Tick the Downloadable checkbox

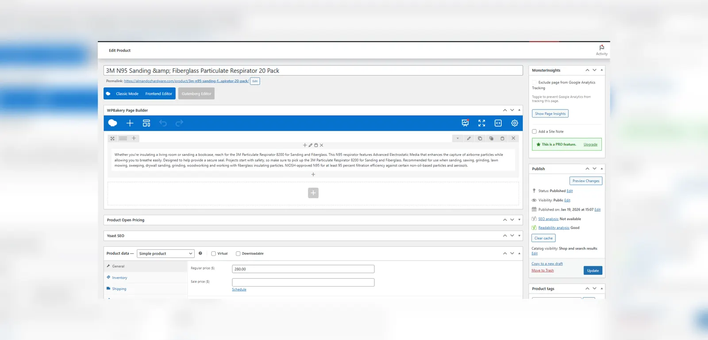click(238, 254)
